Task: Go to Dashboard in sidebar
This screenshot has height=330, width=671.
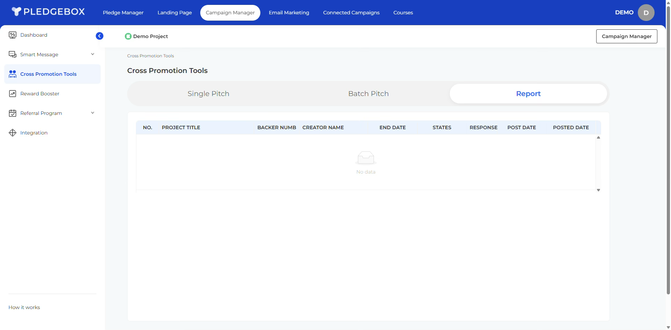Action: click(52, 35)
